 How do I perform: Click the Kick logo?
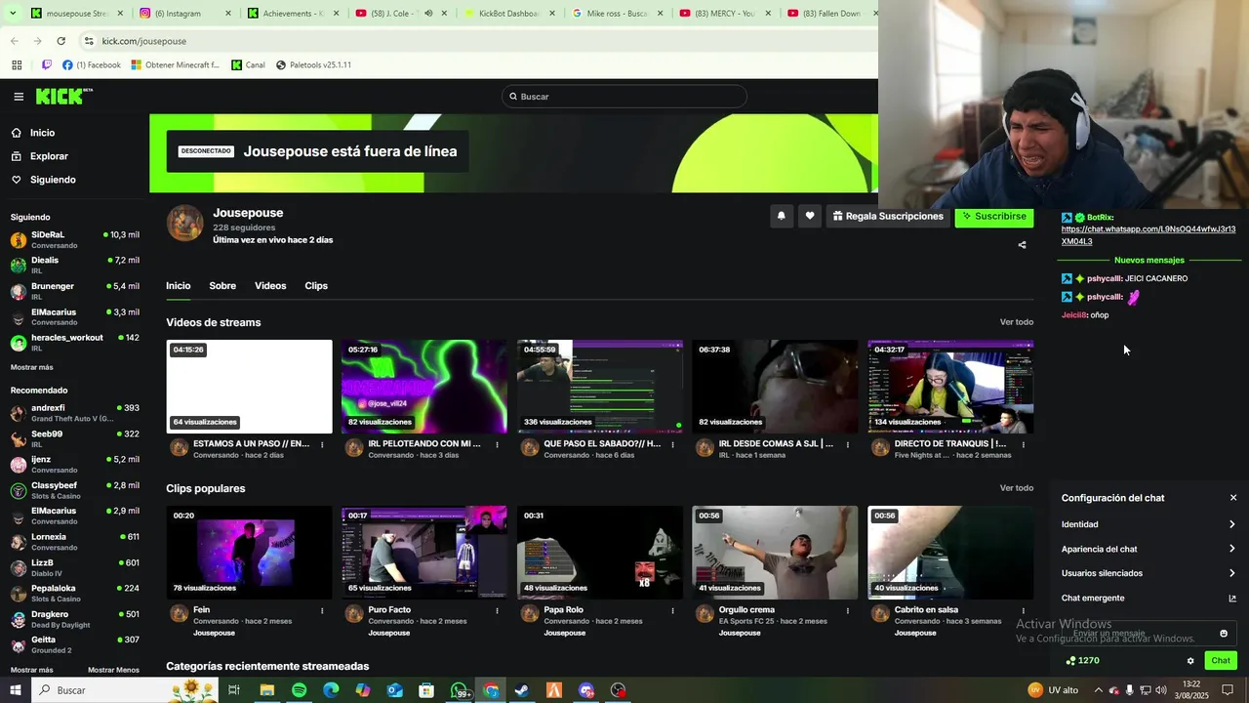[63, 96]
